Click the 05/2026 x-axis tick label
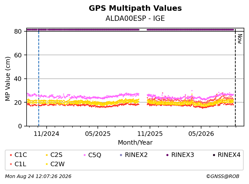This screenshot has height=184, width=249. pos(201,134)
